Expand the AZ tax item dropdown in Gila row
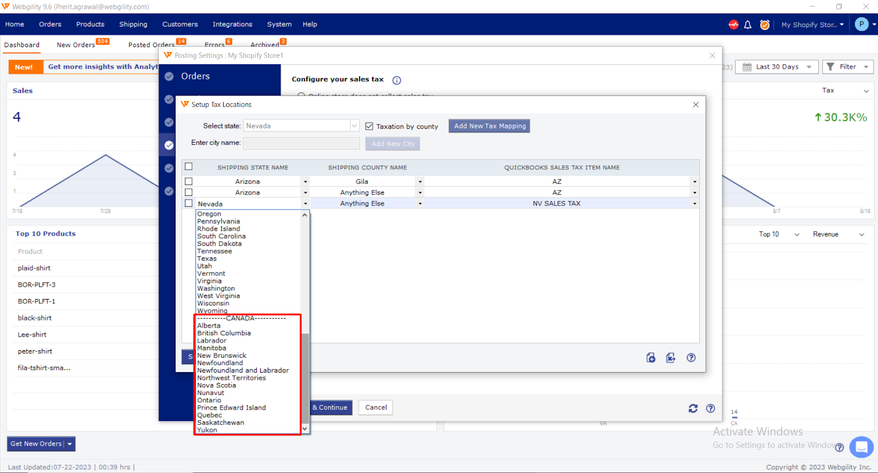 (x=695, y=182)
